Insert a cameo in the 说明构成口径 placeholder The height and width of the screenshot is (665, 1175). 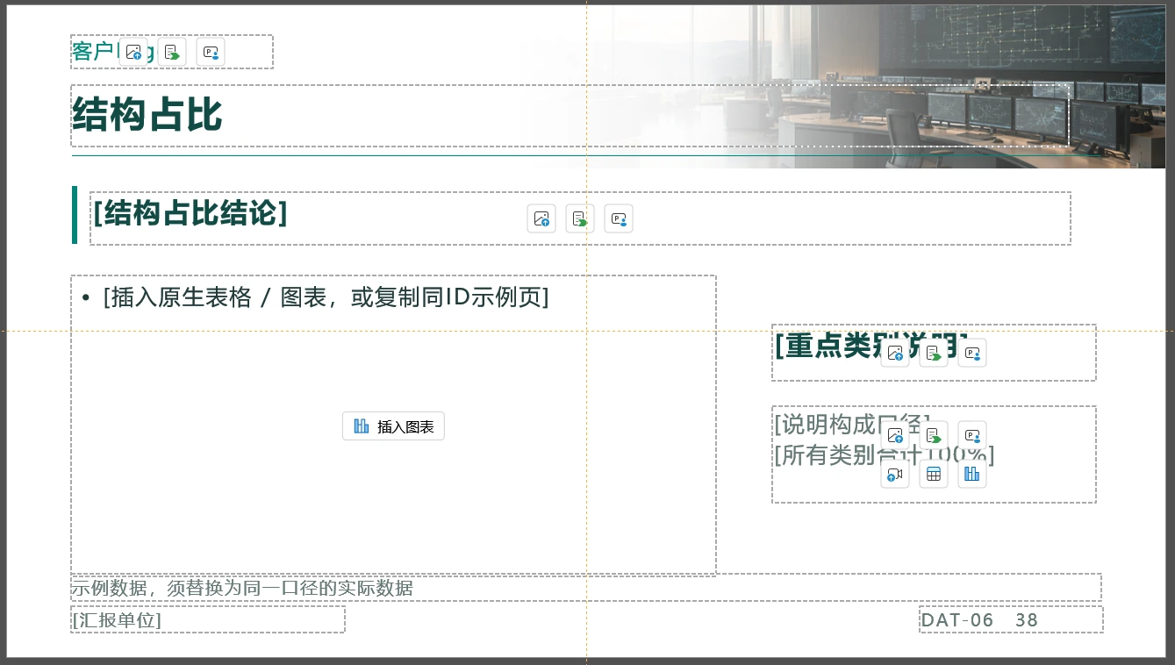972,435
